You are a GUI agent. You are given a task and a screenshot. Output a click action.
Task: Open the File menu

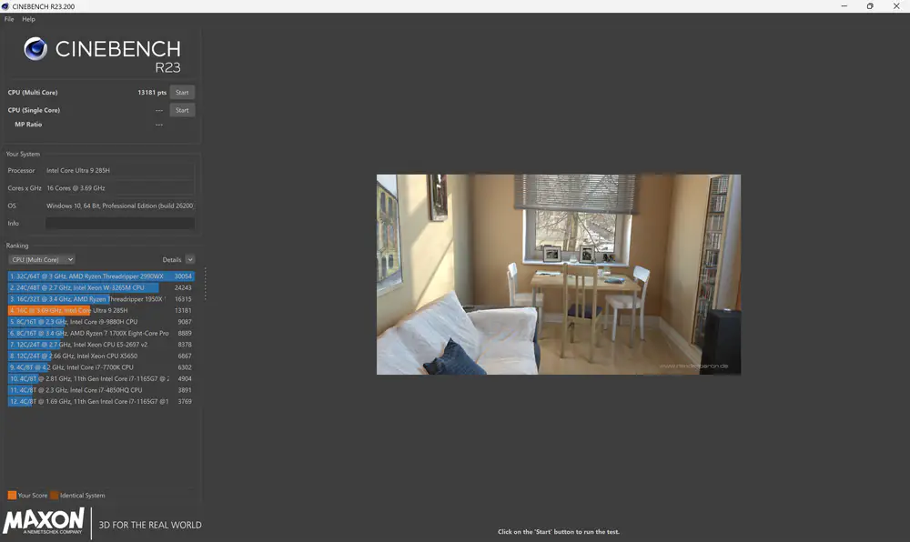point(9,19)
